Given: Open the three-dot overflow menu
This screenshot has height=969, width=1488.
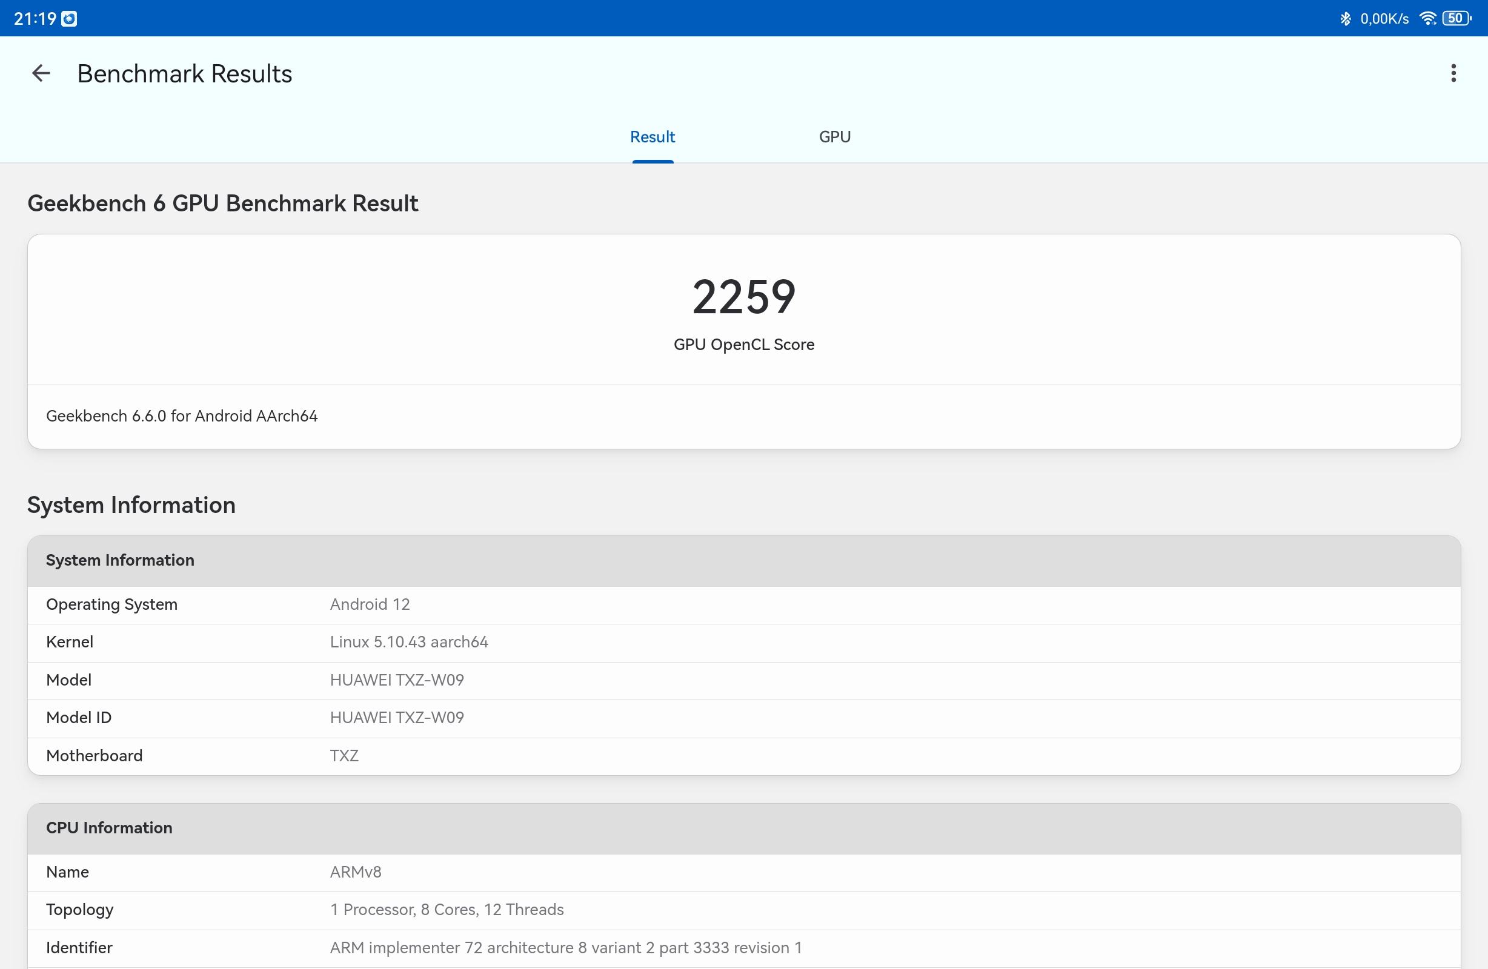Looking at the screenshot, I should pyautogui.click(x=1452, y=73).
